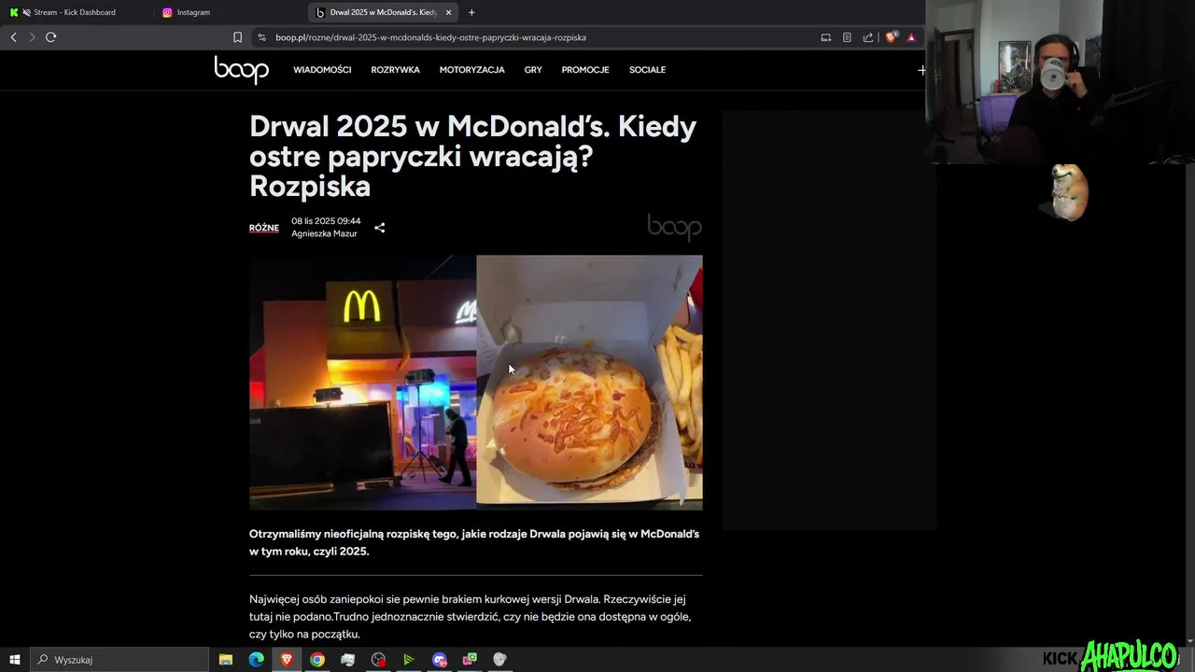Click author name Agnieszka Mazur

tap(324, 233)
